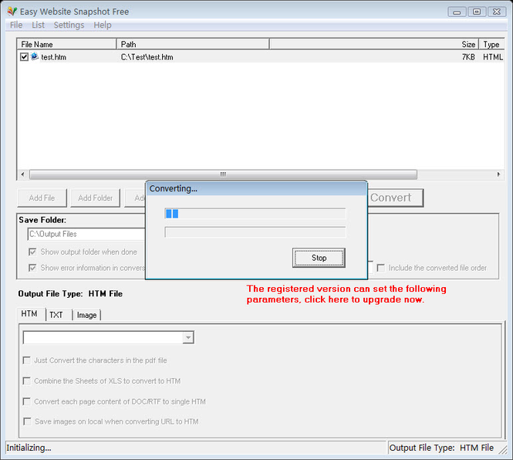Enable Include the converted file order

380,268
